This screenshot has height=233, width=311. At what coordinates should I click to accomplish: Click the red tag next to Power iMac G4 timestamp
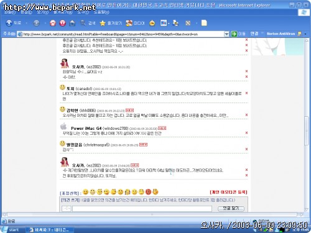[x=162, y=128]
